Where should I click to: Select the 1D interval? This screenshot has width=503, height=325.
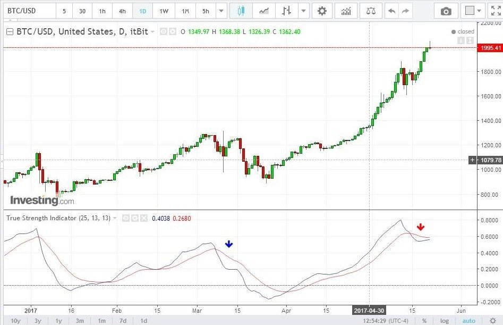tap(142, 11)
